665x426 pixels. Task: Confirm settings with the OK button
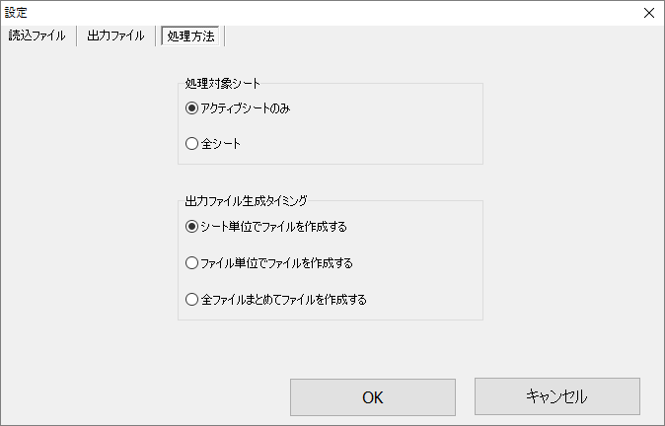373,397
